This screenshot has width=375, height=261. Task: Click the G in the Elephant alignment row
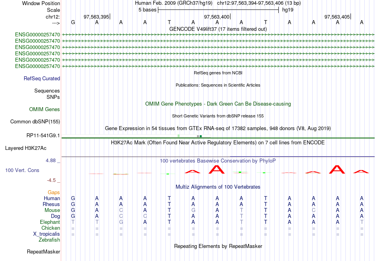(x=121, y=222)
